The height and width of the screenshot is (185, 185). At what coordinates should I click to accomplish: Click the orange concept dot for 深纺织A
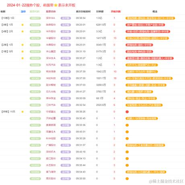(x=127, y=152)
